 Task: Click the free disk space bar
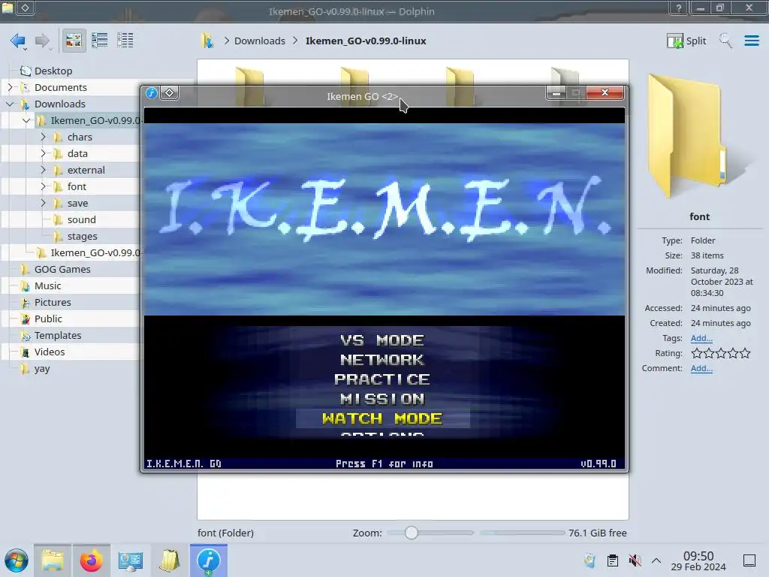point(523,533)
